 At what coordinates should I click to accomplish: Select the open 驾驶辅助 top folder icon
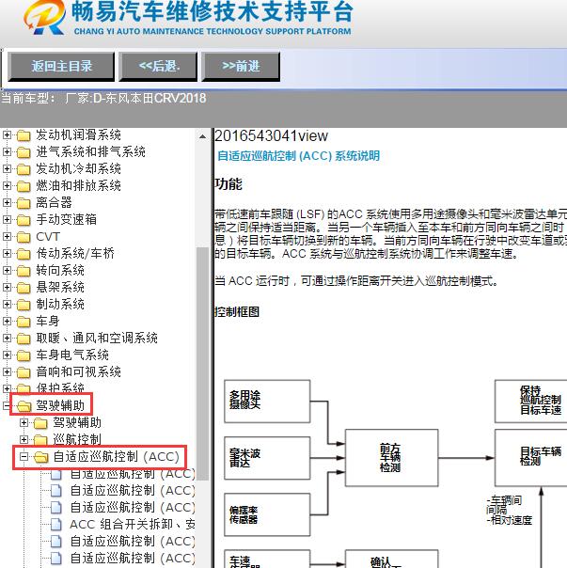point(24,406)
